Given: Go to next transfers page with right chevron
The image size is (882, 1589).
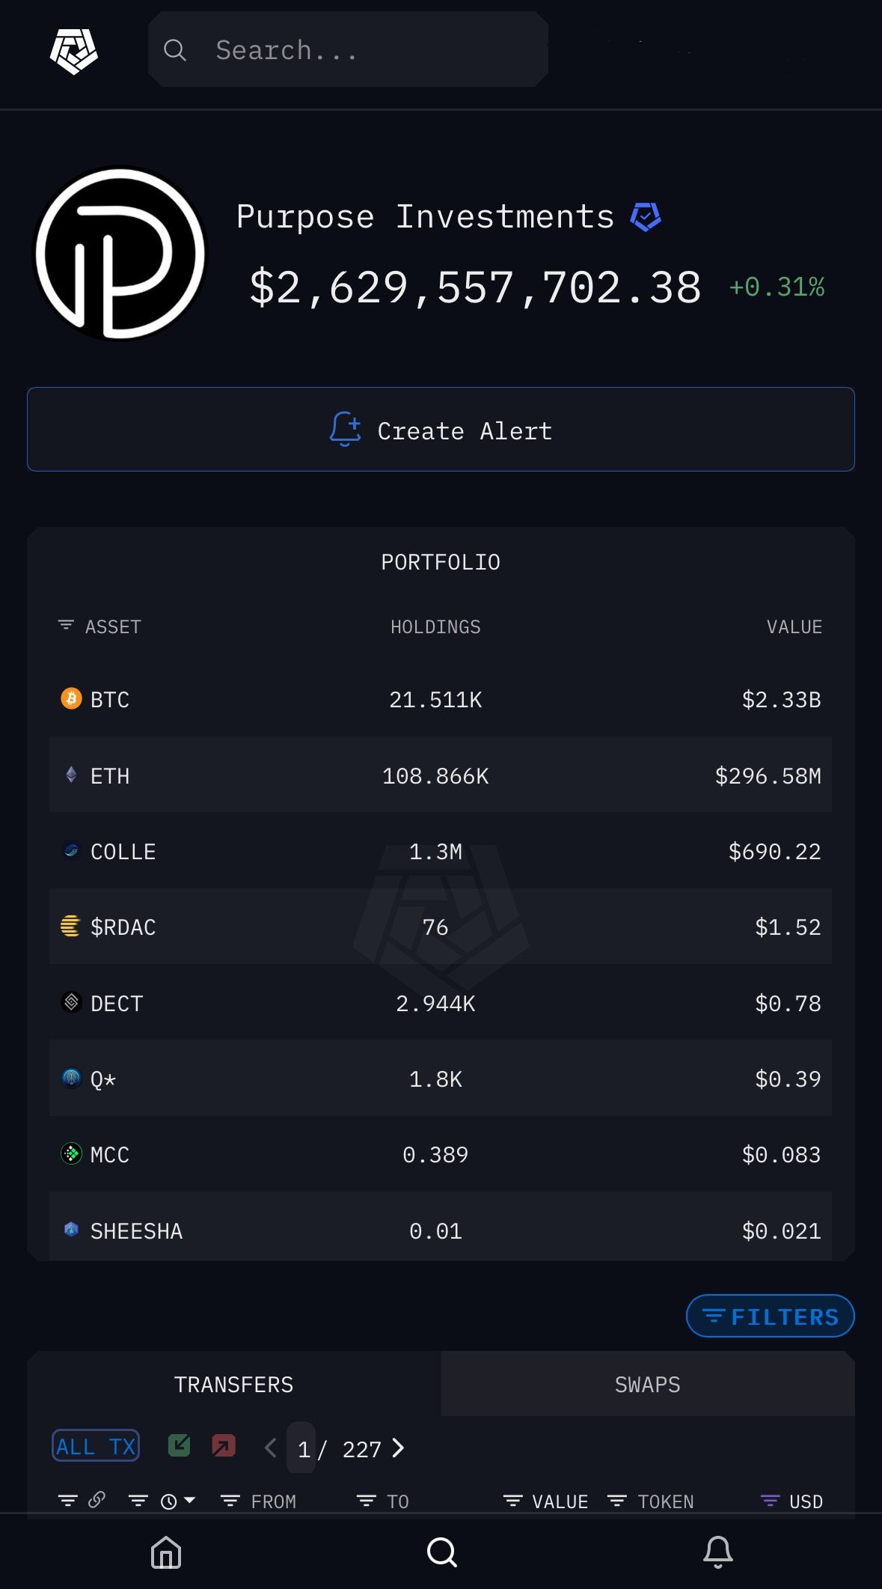Looking at the screenshot, I should click(399, 1448).
